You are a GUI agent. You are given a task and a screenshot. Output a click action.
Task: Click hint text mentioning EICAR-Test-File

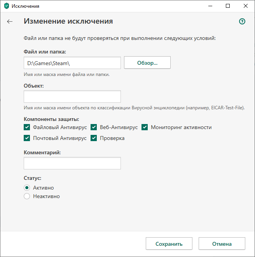point(134,108)
